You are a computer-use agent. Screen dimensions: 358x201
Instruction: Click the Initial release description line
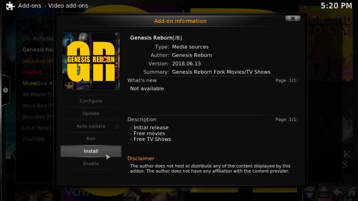(x=149, y=128)
